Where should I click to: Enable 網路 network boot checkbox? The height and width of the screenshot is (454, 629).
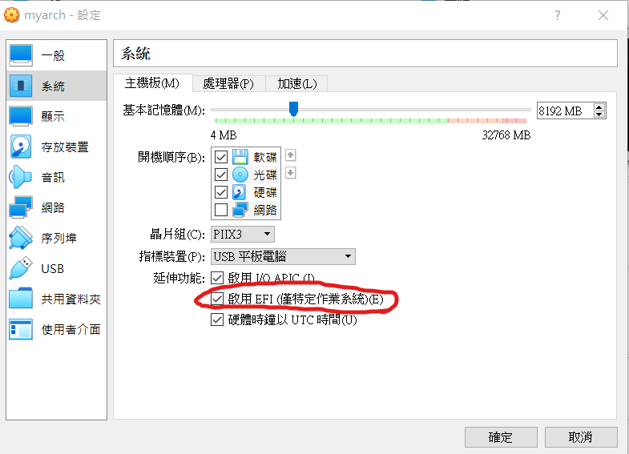tap(221, 210)
